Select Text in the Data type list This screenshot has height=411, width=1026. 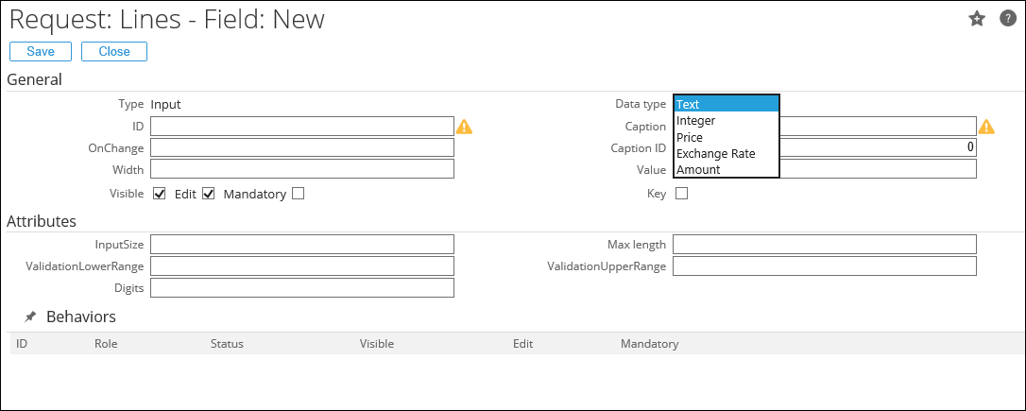(726, 104)
